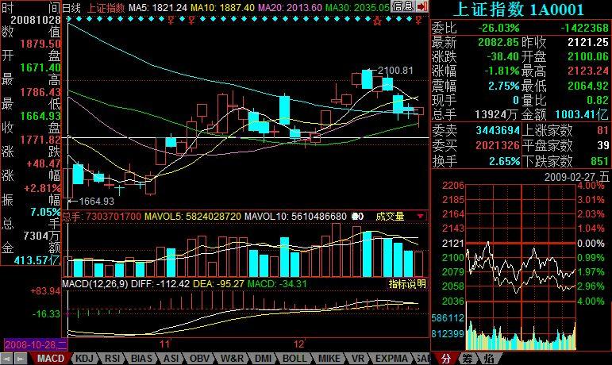
Task: Click the 日线 daily period label
Action: (x=71, y=7)
